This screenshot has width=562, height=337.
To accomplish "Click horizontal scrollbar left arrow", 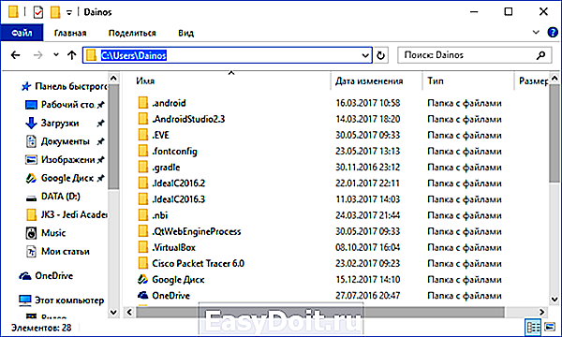I will click(x=129, y=313).
